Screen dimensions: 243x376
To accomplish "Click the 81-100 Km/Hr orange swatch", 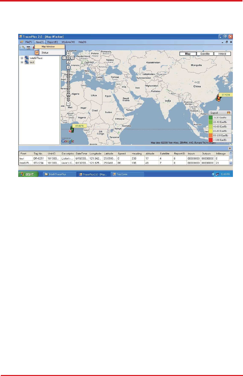I will 211,136.
